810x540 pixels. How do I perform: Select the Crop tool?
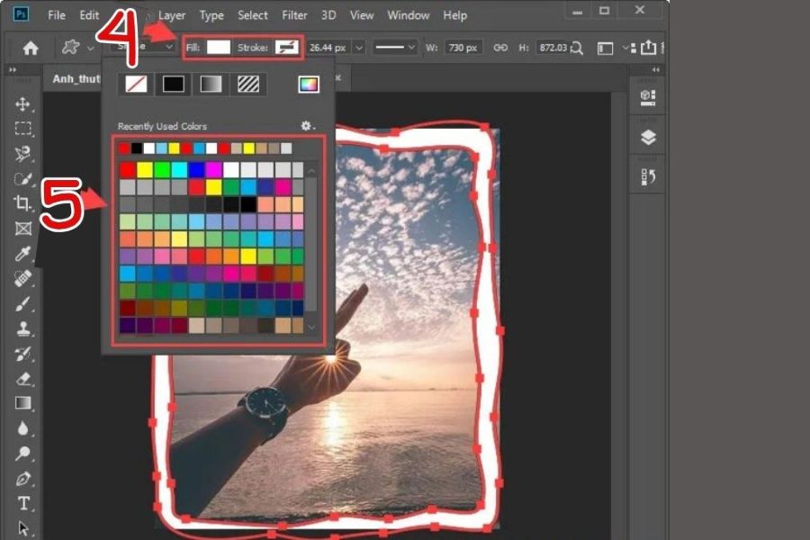(24, 203)
